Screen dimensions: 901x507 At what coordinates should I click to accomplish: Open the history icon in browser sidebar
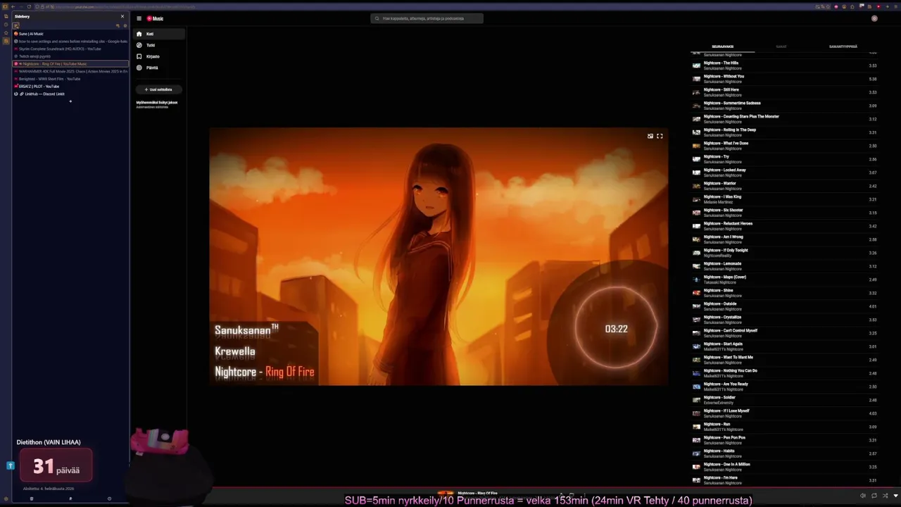pyautogui.click(x=6, y=25)
